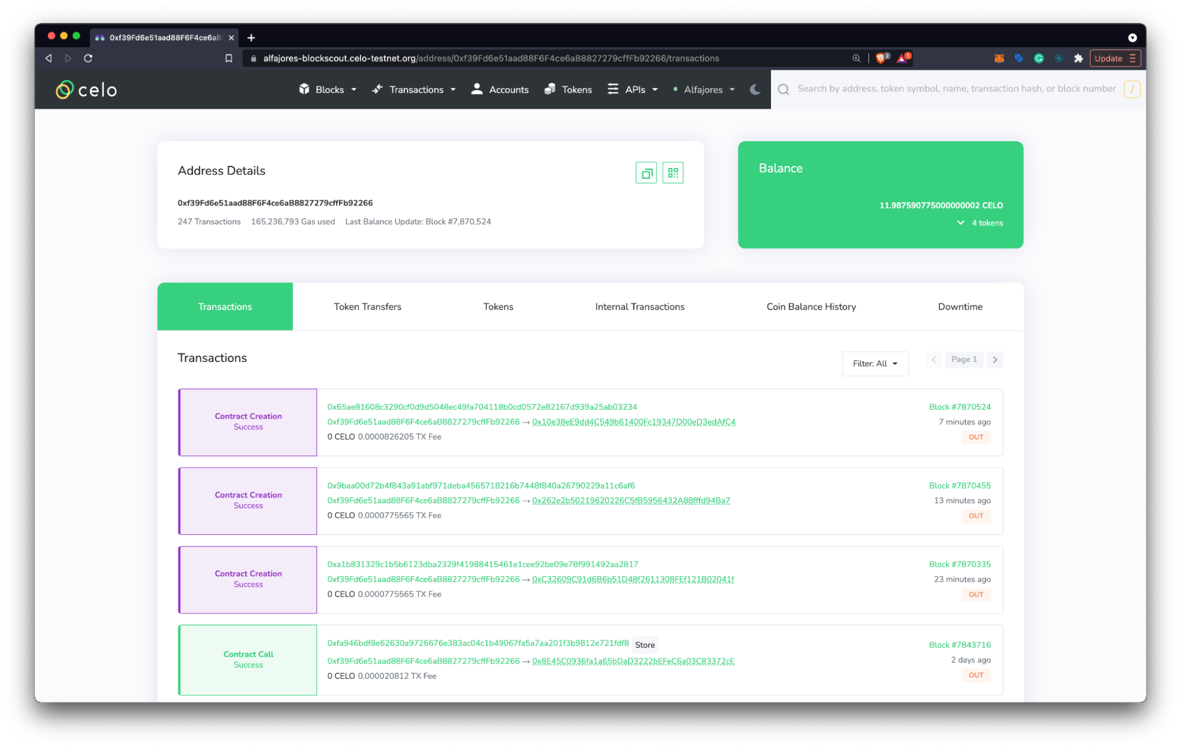
Task: Open the Filter: All dropdown
Action: pos(875,364)
